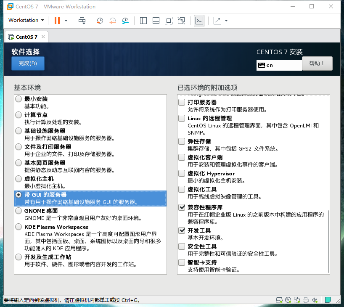Image resolution: width=344 pixels, height=307 pixels.
Task: Select the 虚拟化主机 radio button
Action: pyautogui.click(x=19, y=179)
